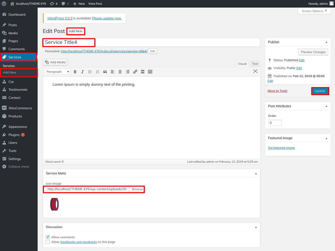335x251 pixels.
Task: Open WooCommerce in the sidebar menu
Action: (20, 108)
